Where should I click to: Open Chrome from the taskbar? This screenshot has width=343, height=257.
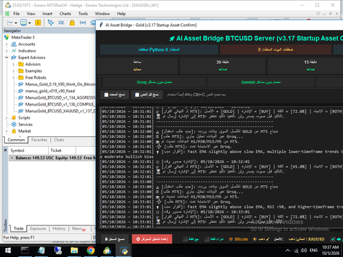(91, 250)
